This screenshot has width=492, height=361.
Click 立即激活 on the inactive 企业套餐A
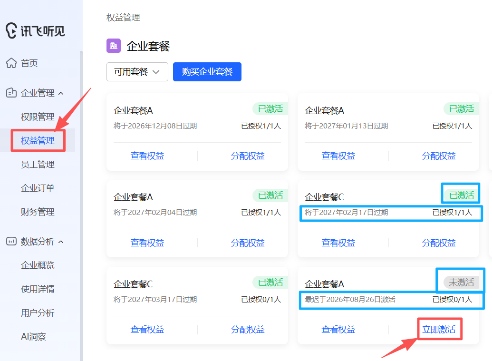coord(440,329)
